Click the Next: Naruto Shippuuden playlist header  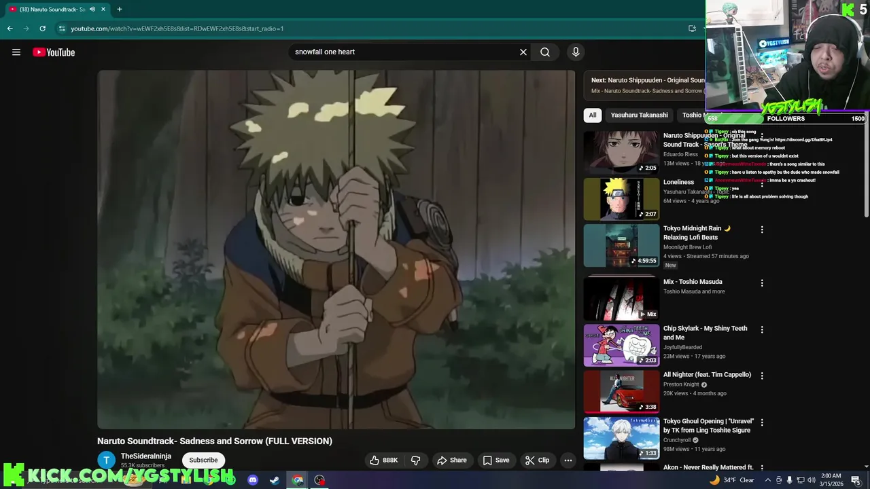(x=648, y=80)
